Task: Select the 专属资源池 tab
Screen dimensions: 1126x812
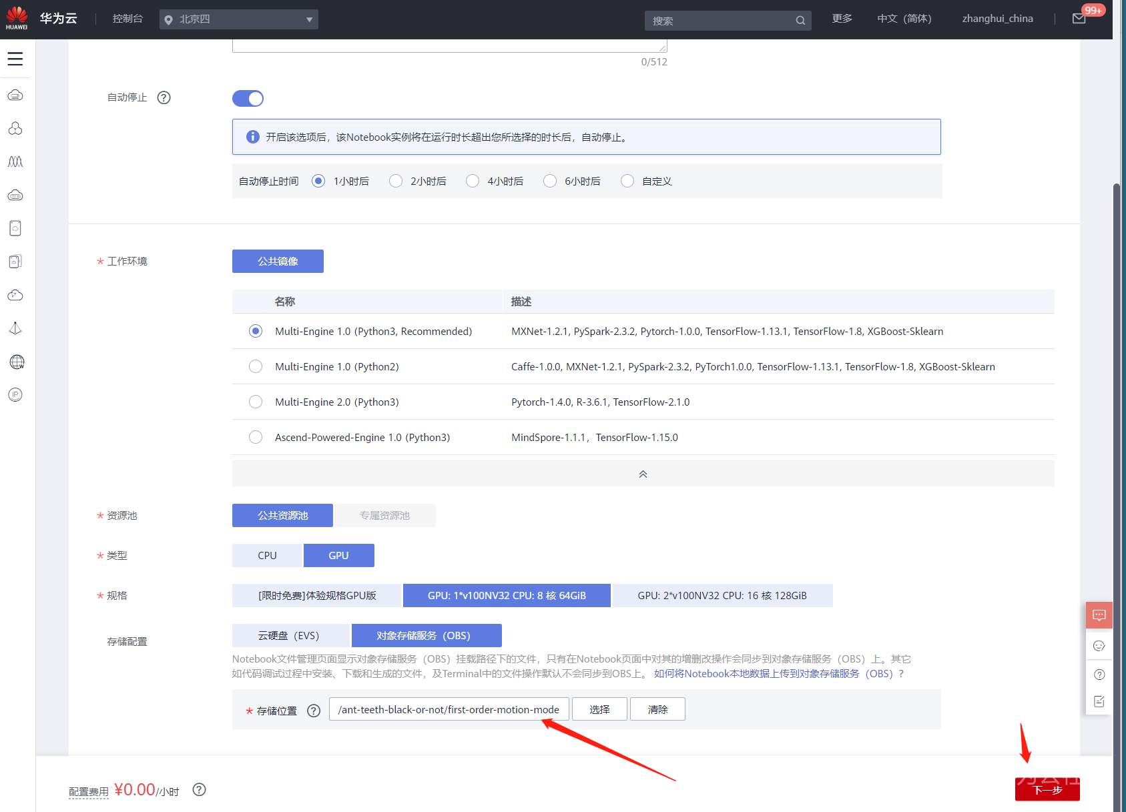Action: coord(385,516)
